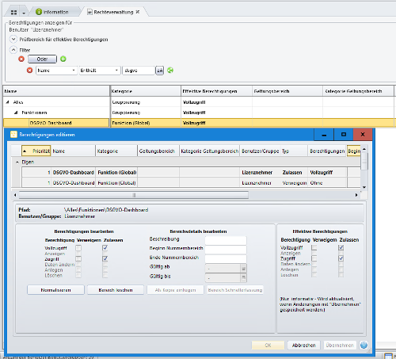This screenshot has height=359, width=396.
Task: Click effective Zulassen checkbox for Zugriff
Action: [x=341, y=258]
